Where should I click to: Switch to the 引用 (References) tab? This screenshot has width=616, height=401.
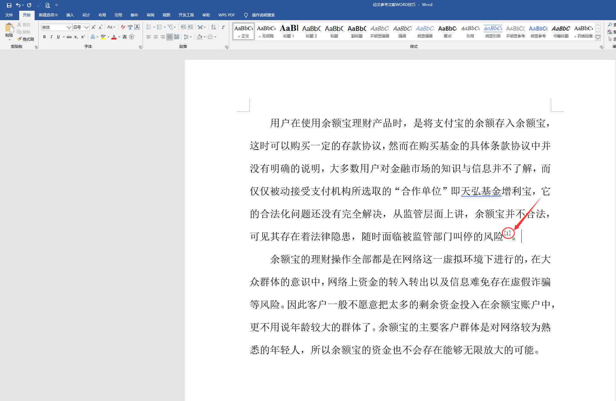point(118,15)
